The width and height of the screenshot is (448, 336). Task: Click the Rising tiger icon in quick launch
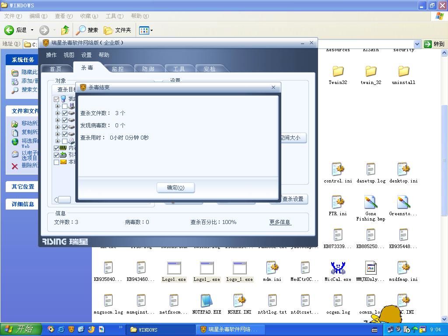pyautogui.click(x=71, y=329)
